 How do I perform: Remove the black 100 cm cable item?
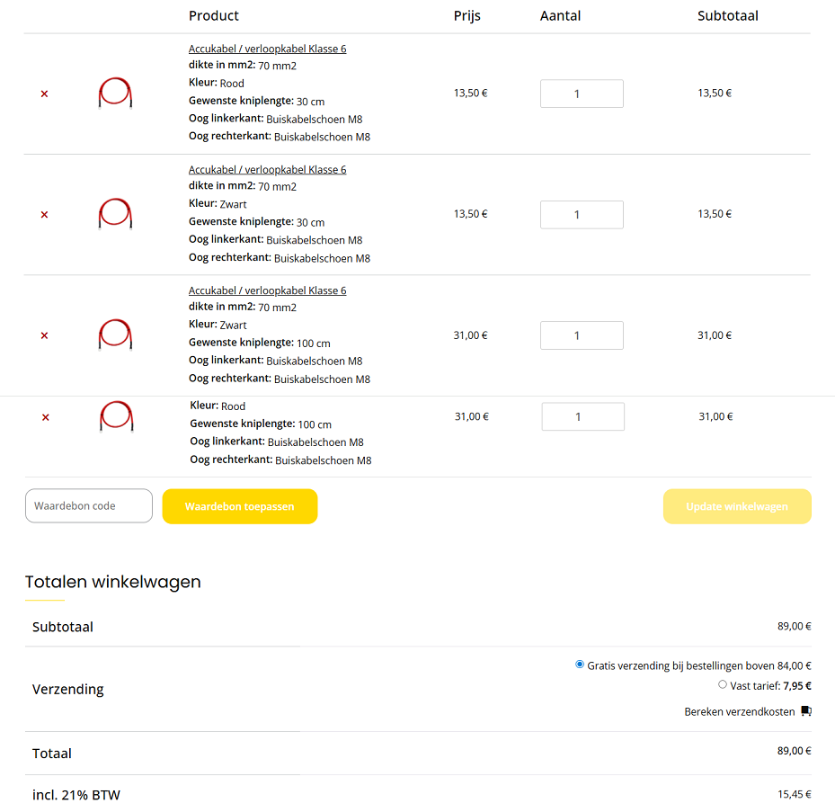coord(44,335)
